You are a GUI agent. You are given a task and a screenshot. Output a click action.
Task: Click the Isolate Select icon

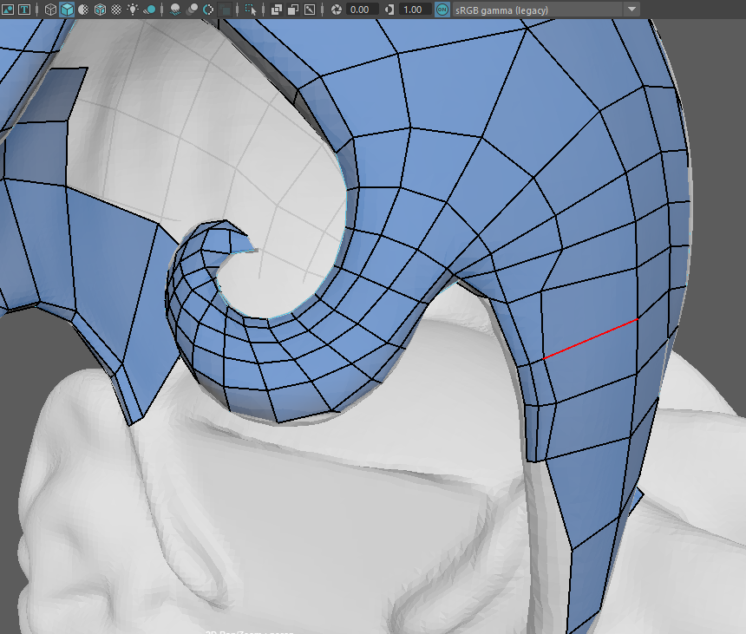251,10
